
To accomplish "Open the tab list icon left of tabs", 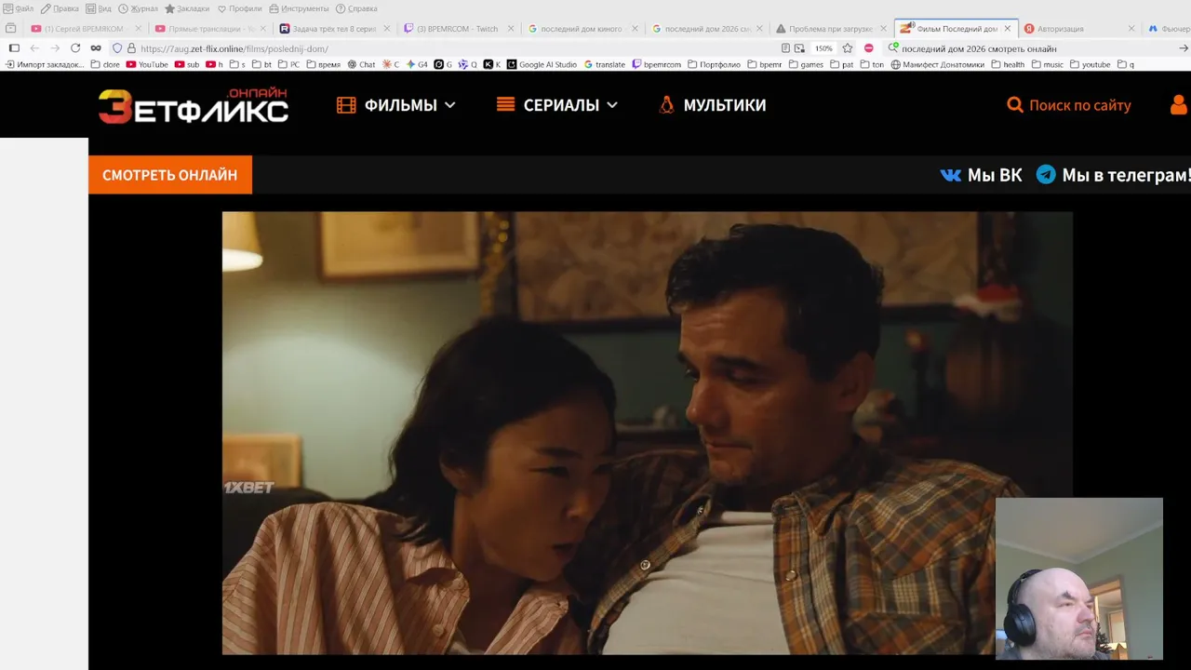I will pyautogui.click(x=11, y=29).
